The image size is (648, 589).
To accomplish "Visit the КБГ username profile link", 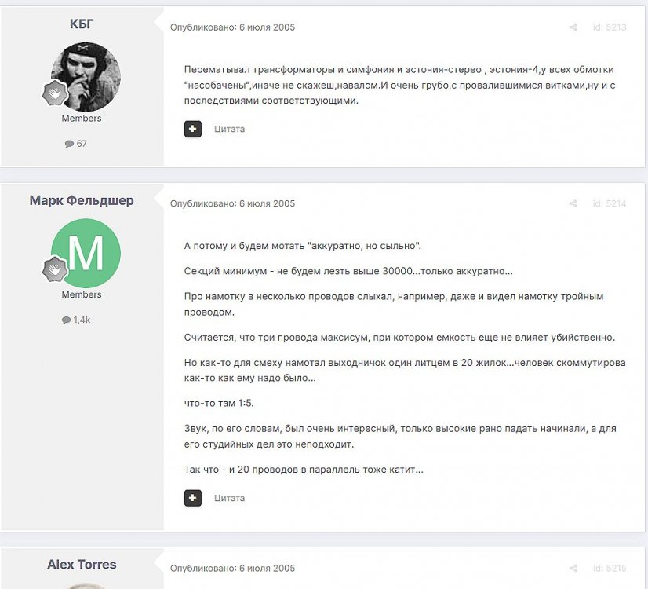I will tap(82, 24).
